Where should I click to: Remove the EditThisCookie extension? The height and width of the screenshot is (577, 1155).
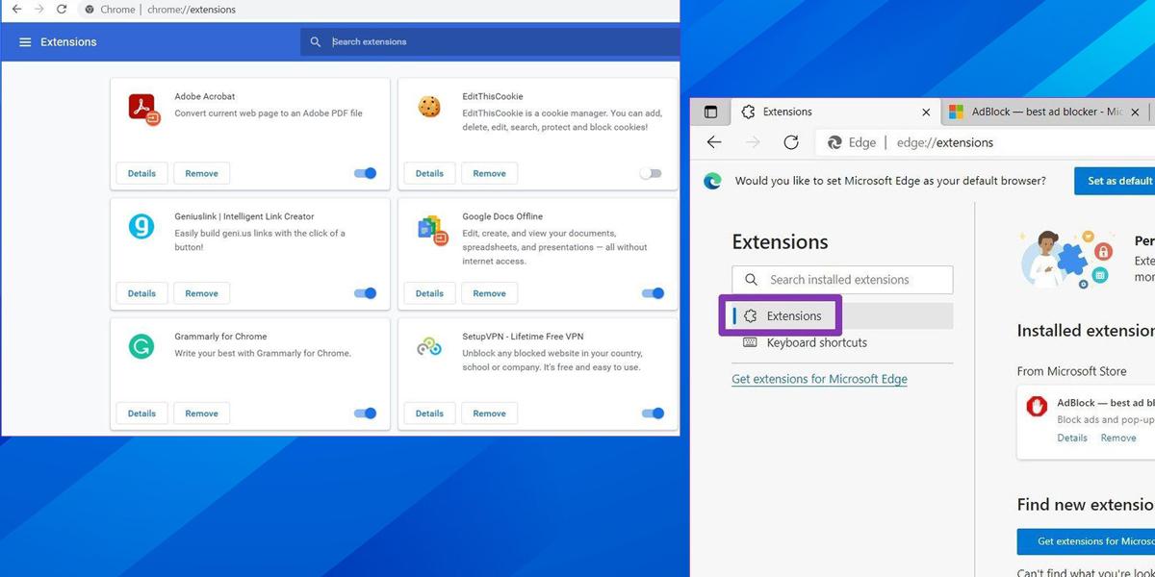tap(489, 173)
